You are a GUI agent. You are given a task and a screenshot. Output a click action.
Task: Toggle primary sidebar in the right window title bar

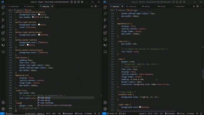[x=173, y=2]
